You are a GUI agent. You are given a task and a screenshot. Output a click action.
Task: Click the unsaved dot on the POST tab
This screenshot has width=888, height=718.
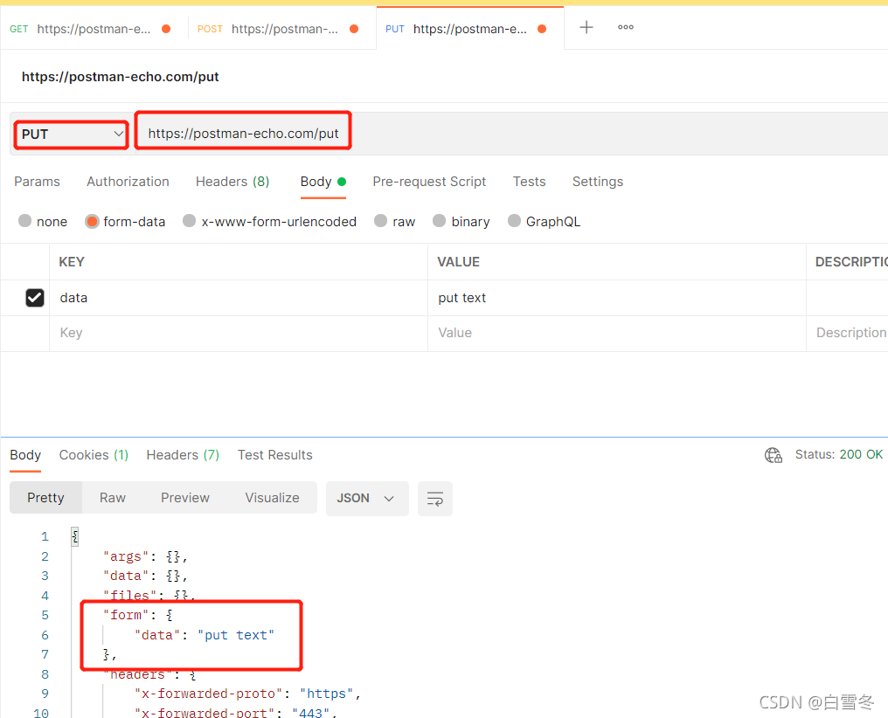(354, 29)
